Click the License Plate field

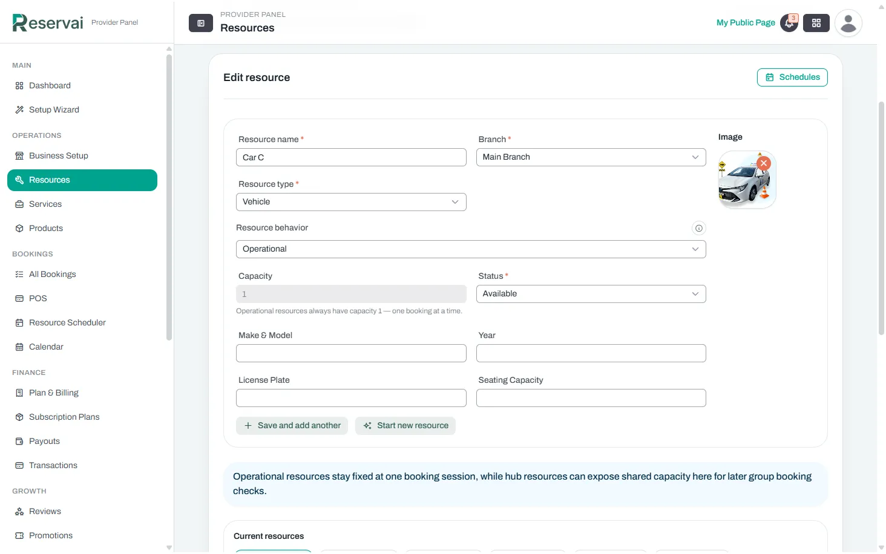[x=351, y=398]
